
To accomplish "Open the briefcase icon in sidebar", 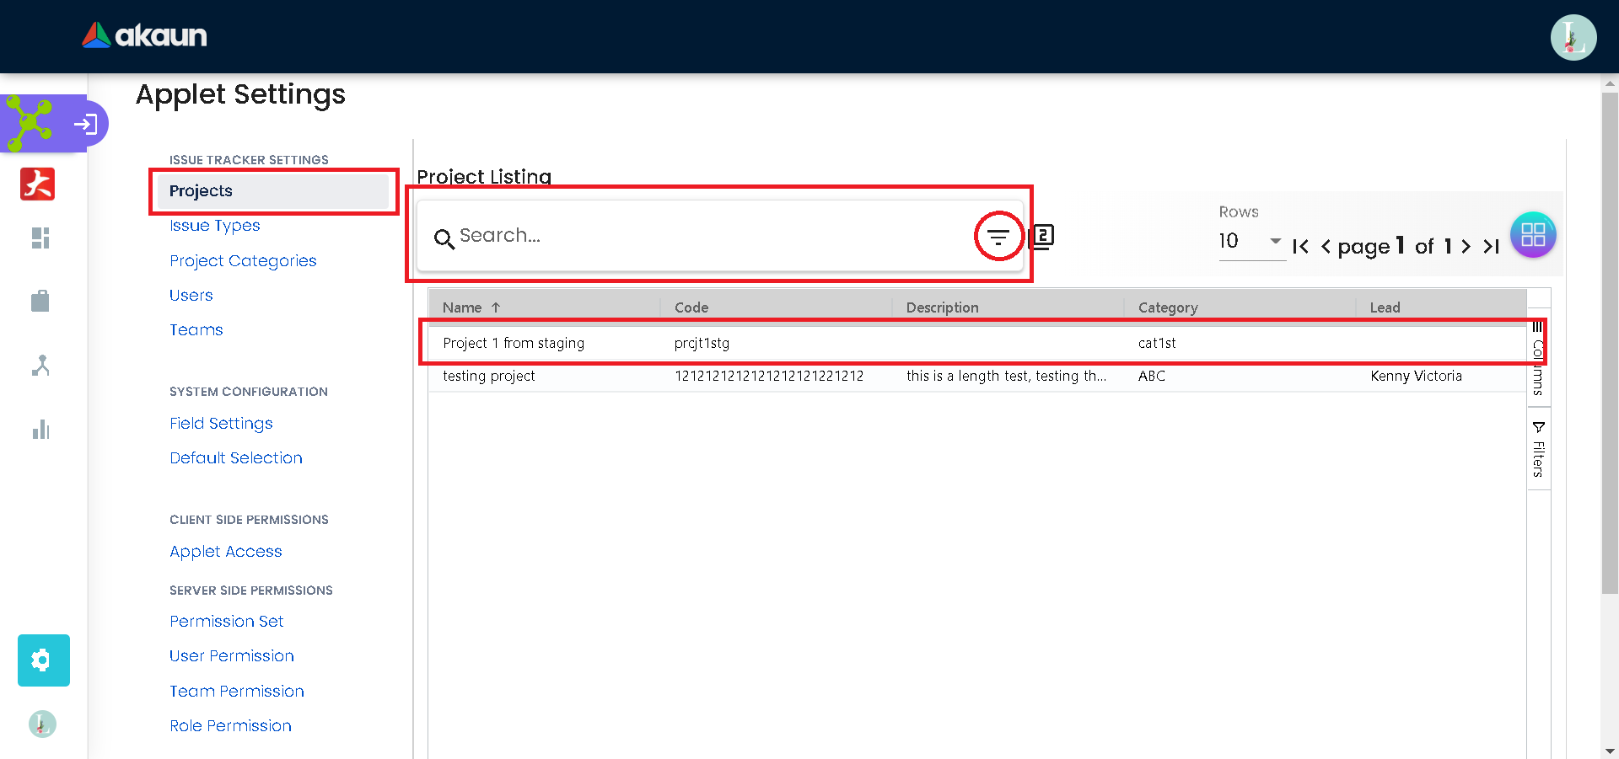I will (x=40, y=301).
